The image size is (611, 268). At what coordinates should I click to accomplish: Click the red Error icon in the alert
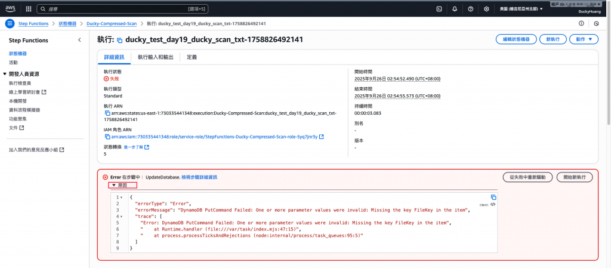[x=105, y=177]
